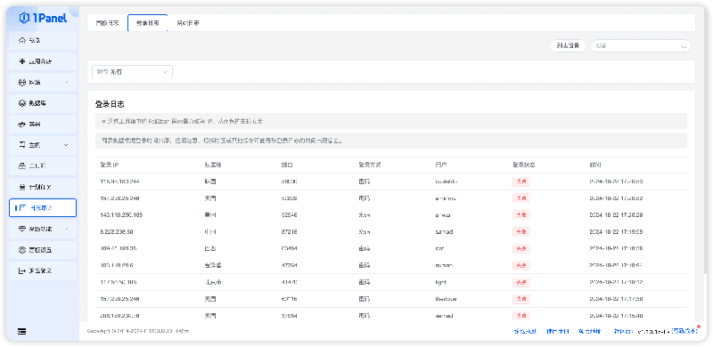This screenshot has width=713, height=347.
Task: Open the Cron Jobs (计划任务) sidebar item
Action: click(x=43, y=187)
